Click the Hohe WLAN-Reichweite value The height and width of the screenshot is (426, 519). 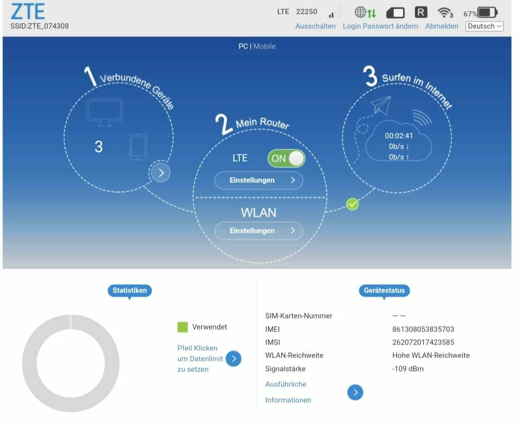(431, 355)
